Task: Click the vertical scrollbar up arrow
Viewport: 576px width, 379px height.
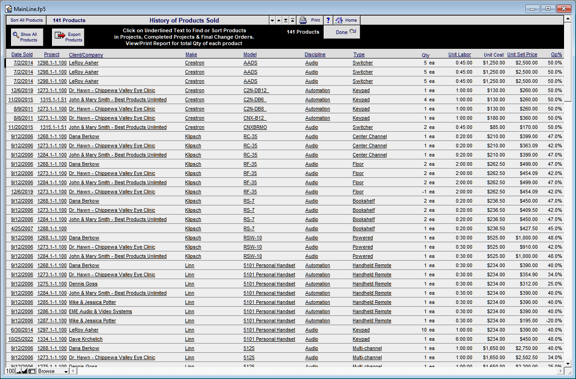Action: click(567, 19)
